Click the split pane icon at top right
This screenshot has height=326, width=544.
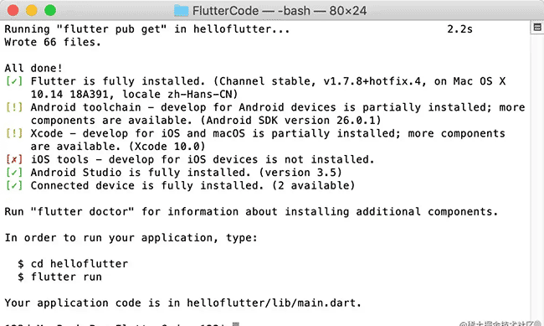pos(537,27)
